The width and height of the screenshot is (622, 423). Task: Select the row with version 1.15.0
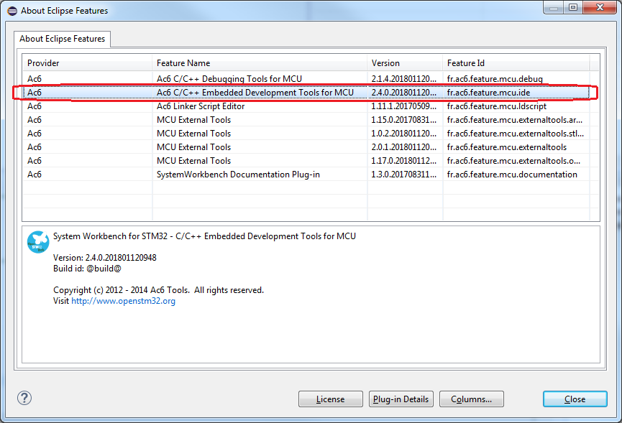[404, 120]
